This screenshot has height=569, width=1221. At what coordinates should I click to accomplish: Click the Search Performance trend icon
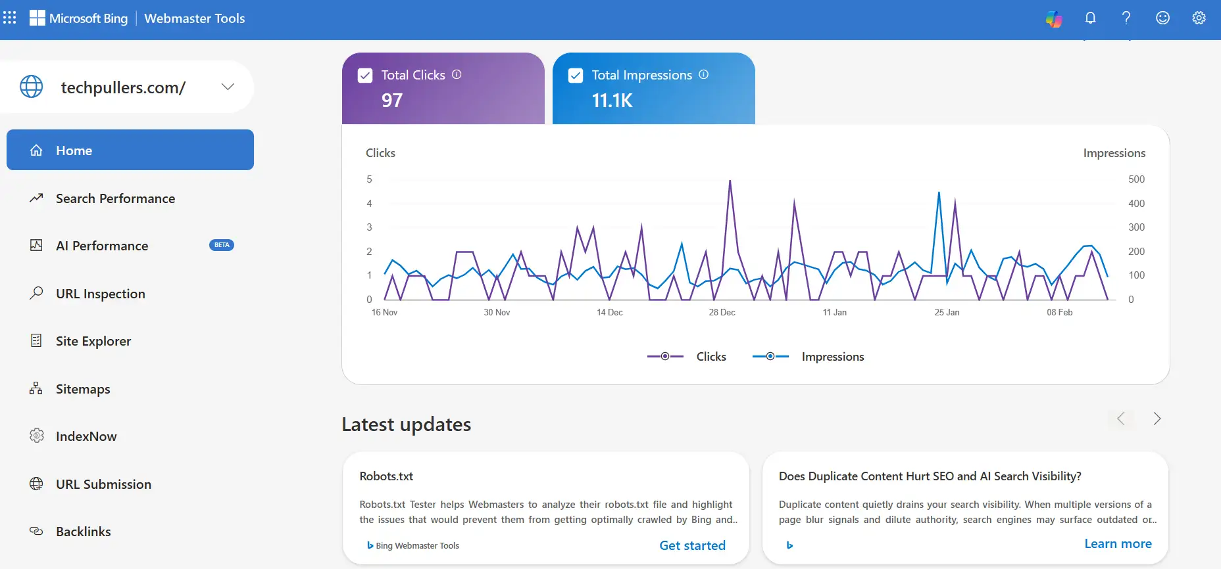tap(36, 198)
